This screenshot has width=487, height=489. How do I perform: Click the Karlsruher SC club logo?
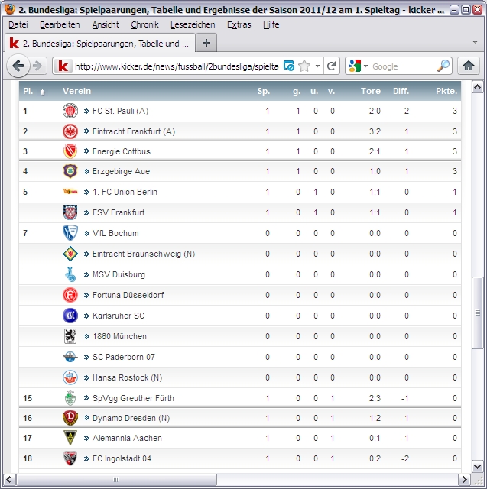(70, 316)
